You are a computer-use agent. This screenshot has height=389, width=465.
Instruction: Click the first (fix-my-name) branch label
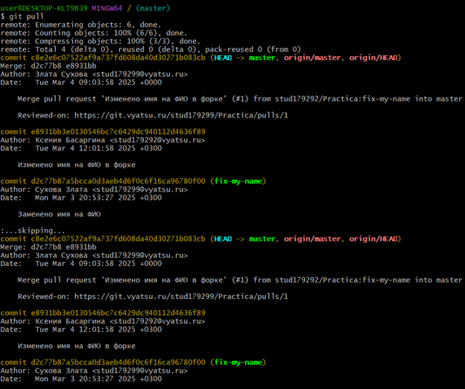click(237, 181)
